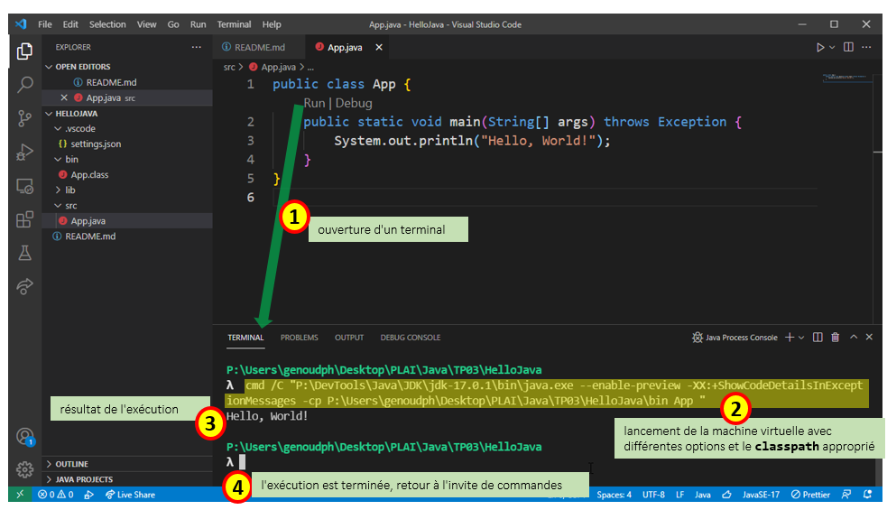Open the Run and Debug view

(x=25, y=152)
